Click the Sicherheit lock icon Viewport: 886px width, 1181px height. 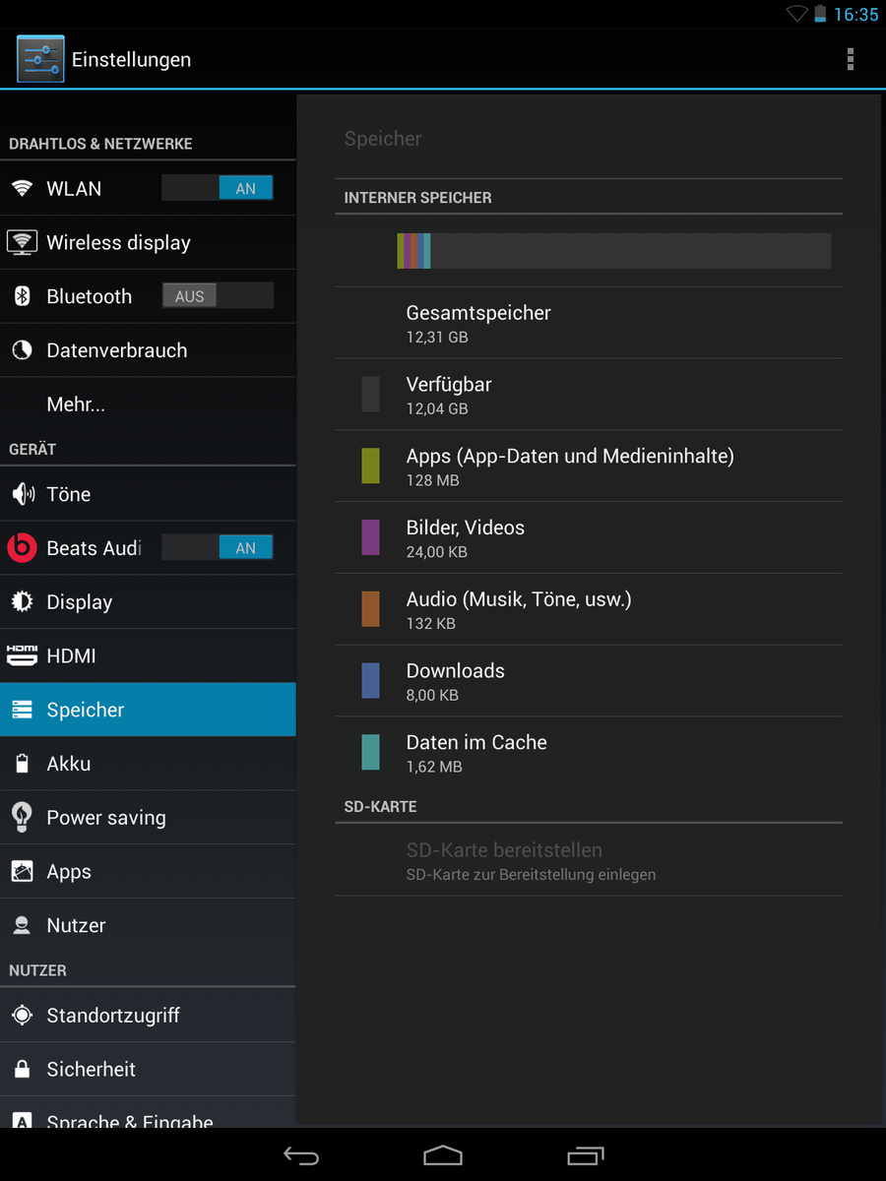point(22,1069)
